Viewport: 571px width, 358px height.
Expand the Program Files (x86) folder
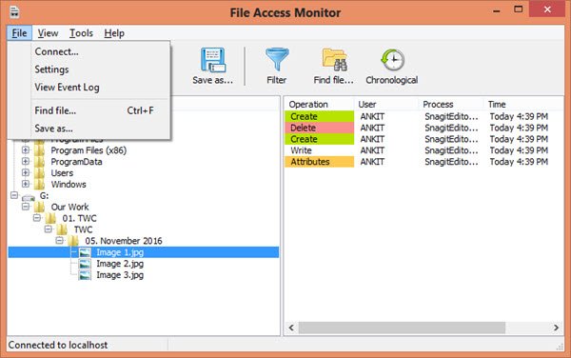tap(25, 150)
